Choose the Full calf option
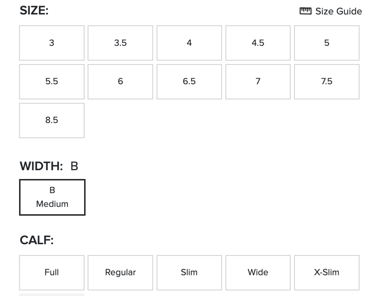 click(x=51, y=273)
